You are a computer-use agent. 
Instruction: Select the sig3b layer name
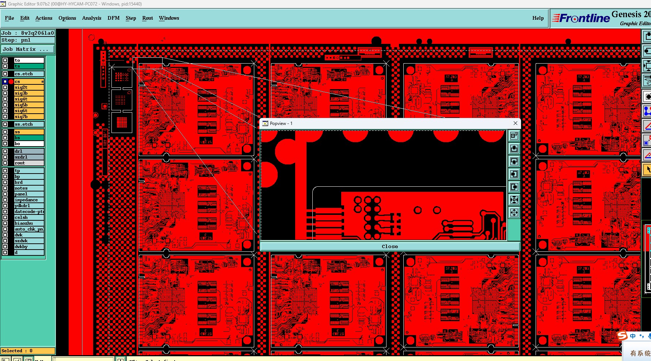[29, 93]
